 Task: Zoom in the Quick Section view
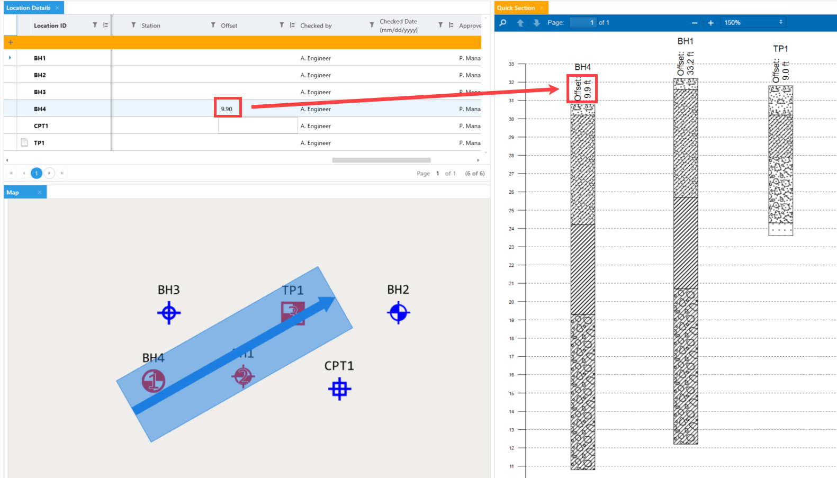[x=710, y=23]
